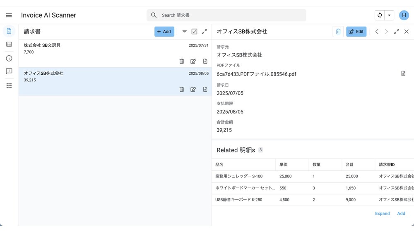Click the blue Add button for 請求書

(x=164, y=31)
